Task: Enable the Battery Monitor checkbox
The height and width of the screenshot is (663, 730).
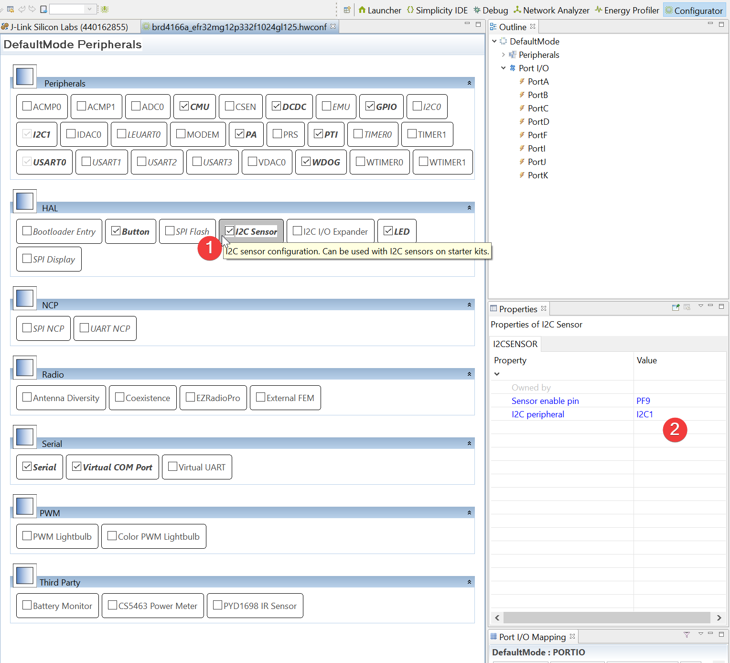Action: [27, 605]
